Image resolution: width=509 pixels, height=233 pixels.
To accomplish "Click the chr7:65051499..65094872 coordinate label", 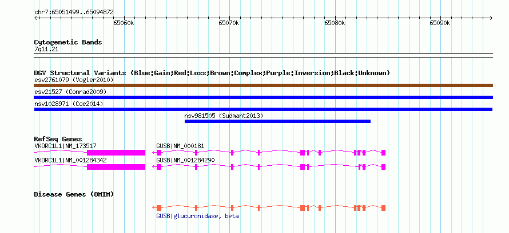I will tap(74, 13).
